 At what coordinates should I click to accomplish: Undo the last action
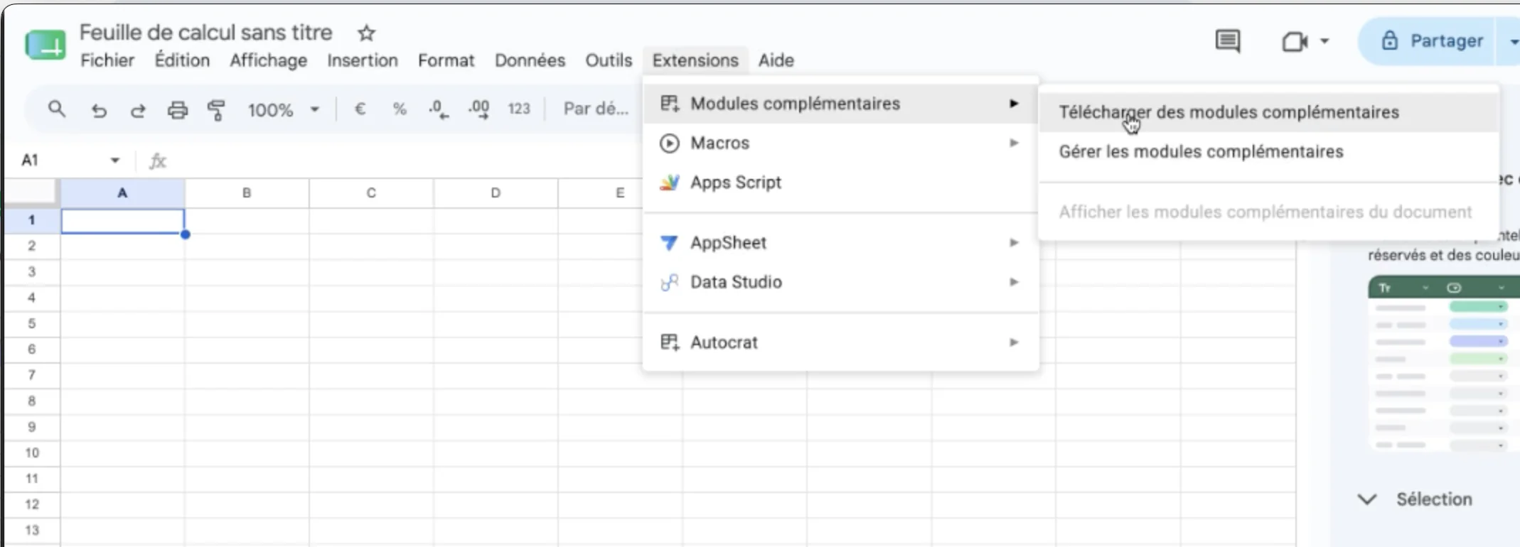point(99,110)
